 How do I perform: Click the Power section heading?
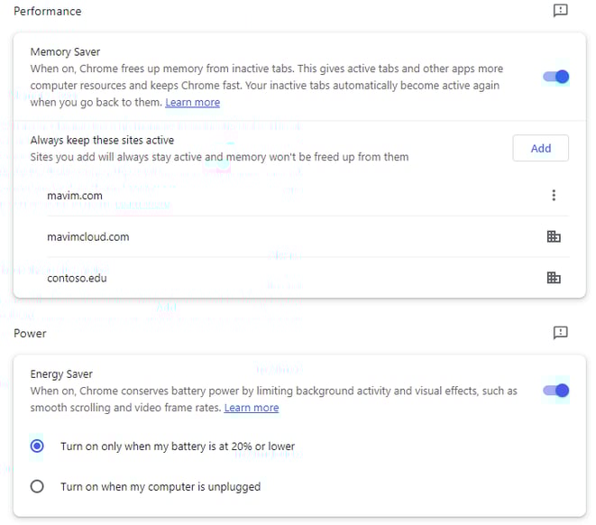pyautogui.click(x=30, y=334)
